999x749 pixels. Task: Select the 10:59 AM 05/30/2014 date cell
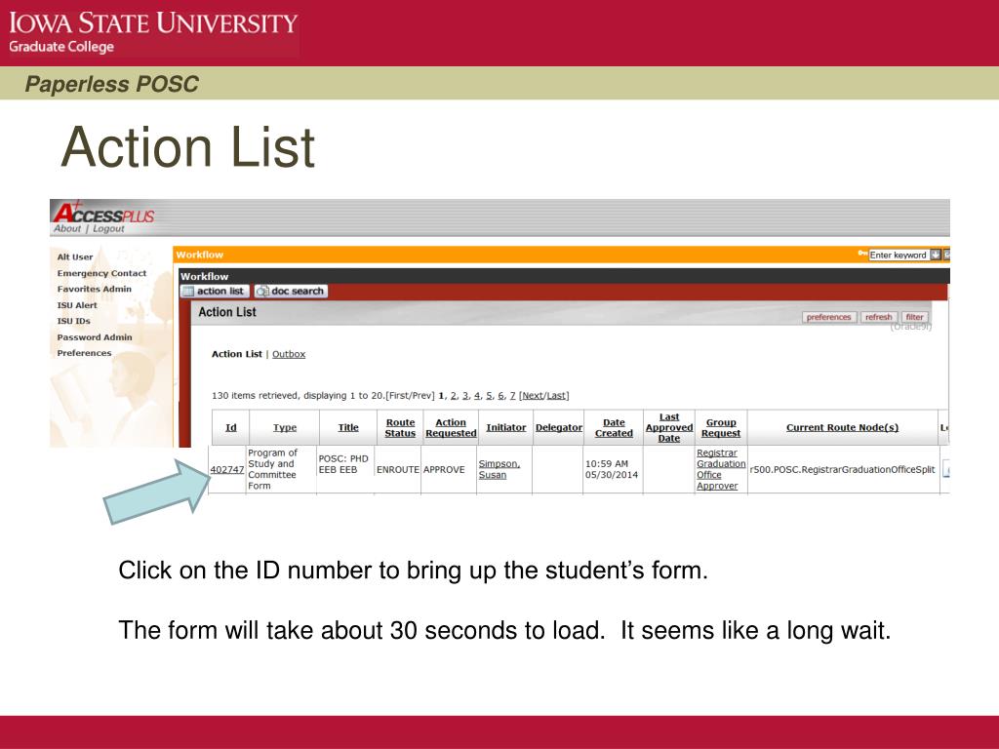click(x=612, y=469)
